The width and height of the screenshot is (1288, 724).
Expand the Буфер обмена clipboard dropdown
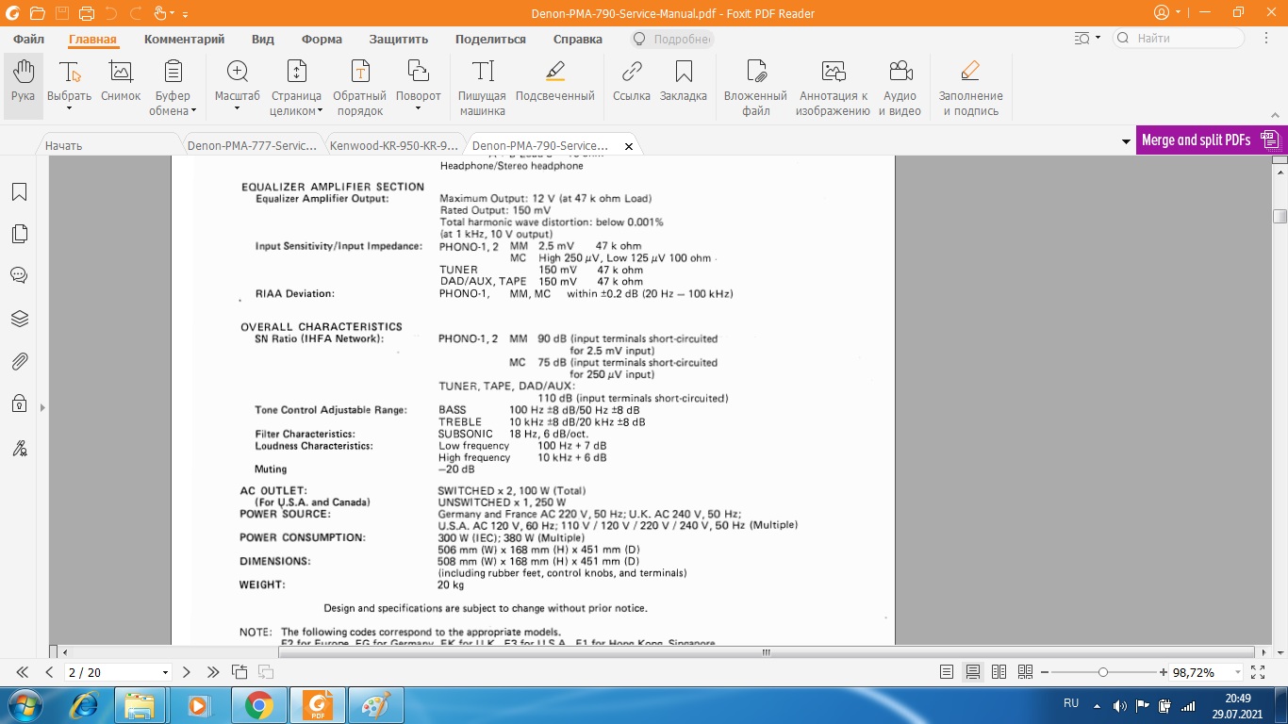click(x=193, y=110)
